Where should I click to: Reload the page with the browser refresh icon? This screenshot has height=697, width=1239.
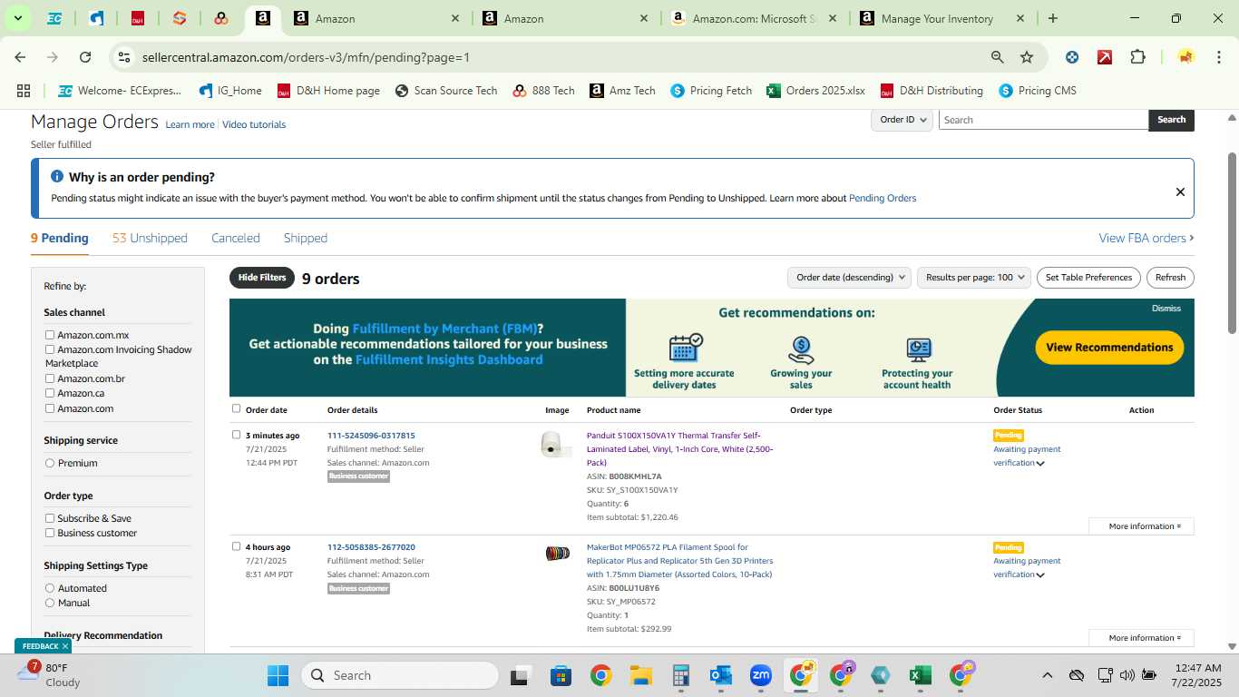point(85,57)
